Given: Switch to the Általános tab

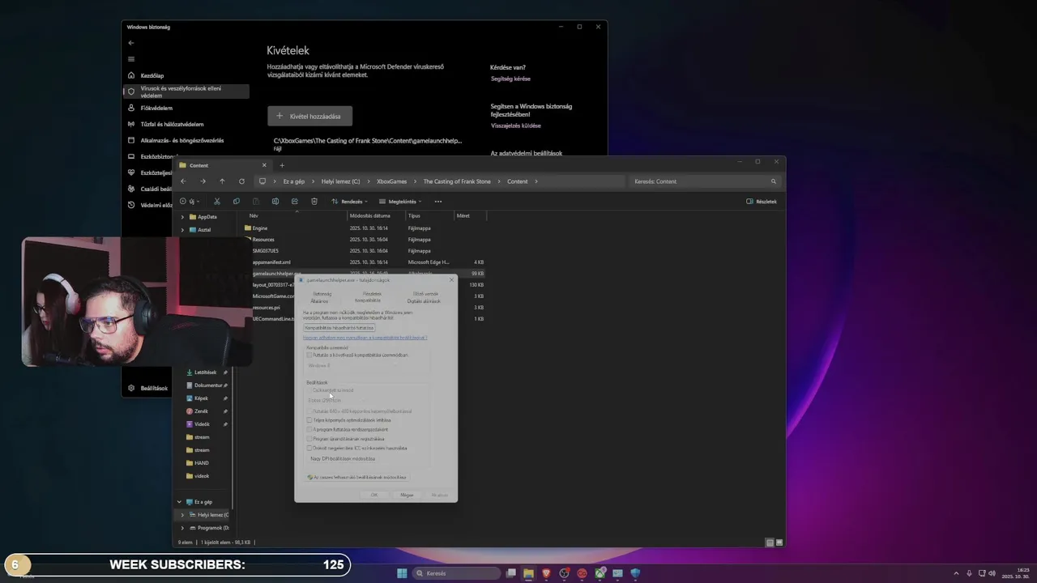Looking at the screenshot, I should click(319, 300).
